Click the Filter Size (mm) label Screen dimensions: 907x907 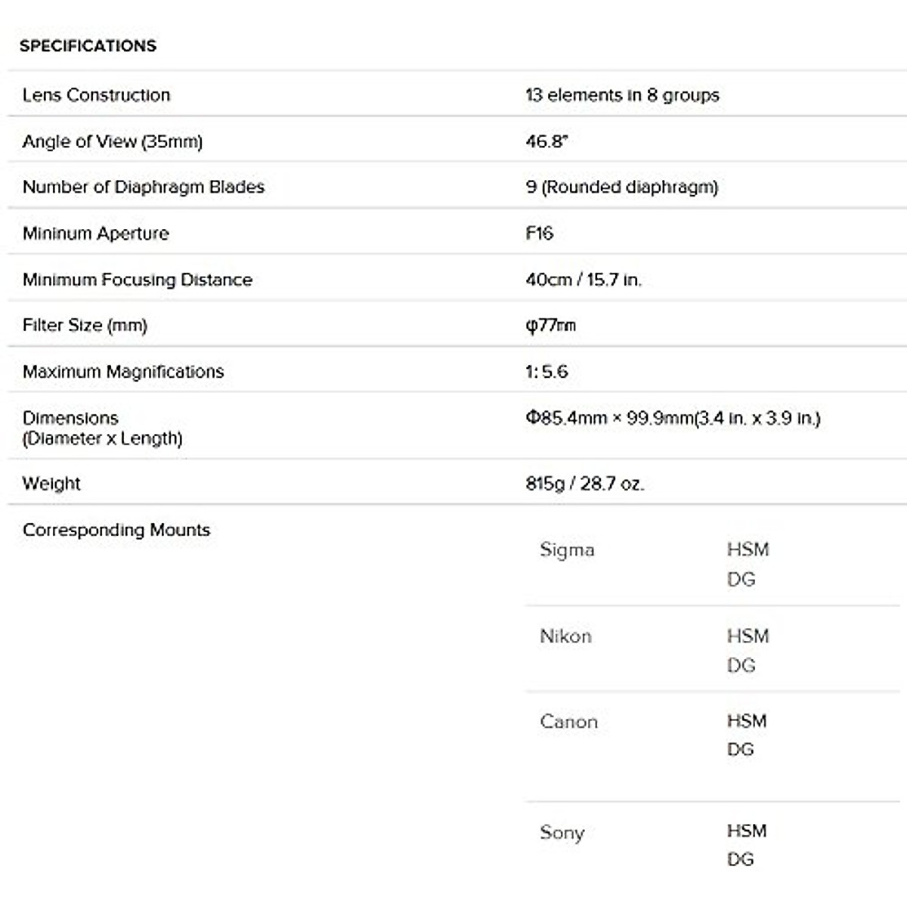click(x=85, y=325)
